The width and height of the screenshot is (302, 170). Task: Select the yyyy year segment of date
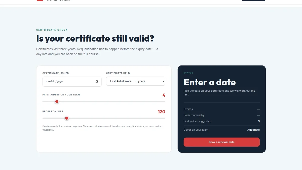(x=60, y=82)
